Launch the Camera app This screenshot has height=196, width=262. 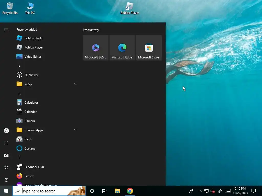[47, 121]
